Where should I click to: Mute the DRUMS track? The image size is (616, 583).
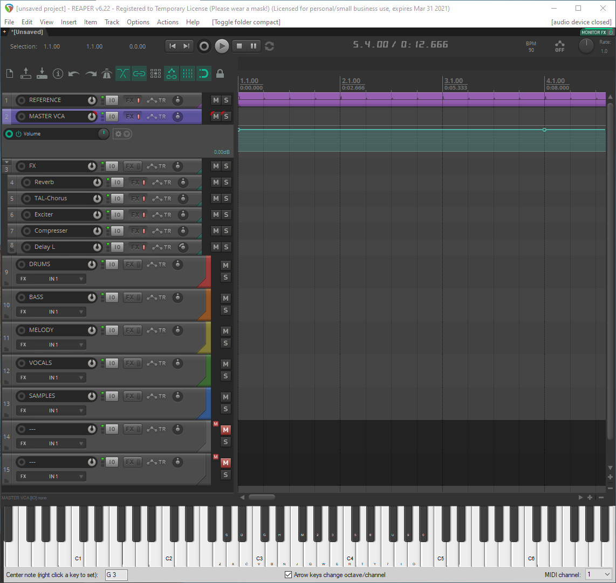point(225,265)
